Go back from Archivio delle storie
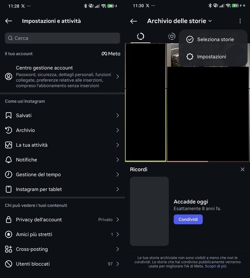250x278 pixels. point(133,21)
